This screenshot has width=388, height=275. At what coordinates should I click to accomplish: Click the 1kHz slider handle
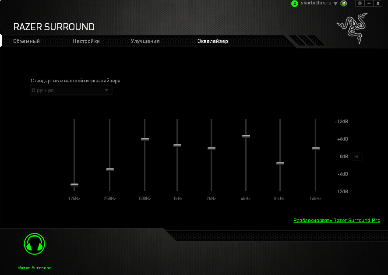pyautogui.click(x=177, y=145)
